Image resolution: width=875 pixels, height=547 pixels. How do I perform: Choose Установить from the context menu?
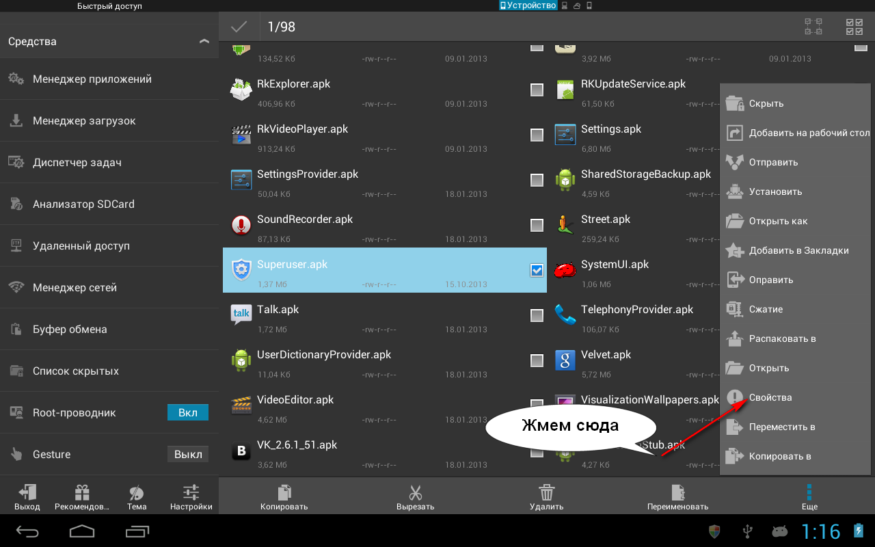pyautogui.click(x=775, y=191)
